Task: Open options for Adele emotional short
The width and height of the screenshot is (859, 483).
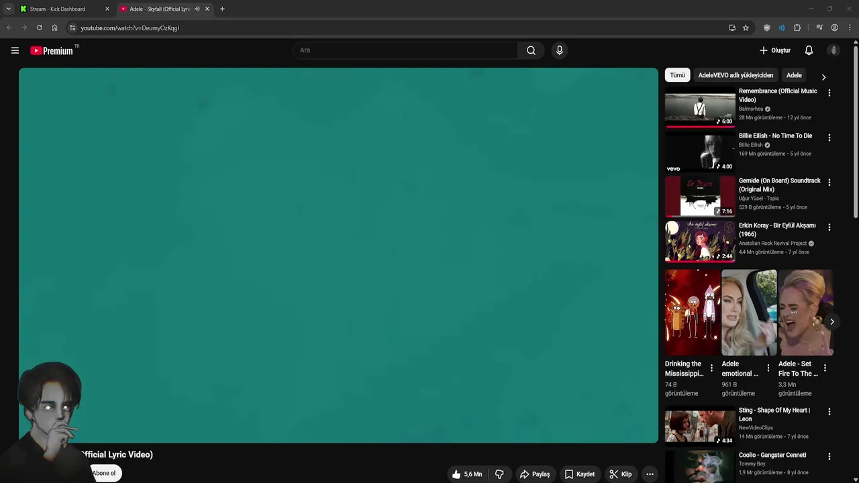Action: 768,368
